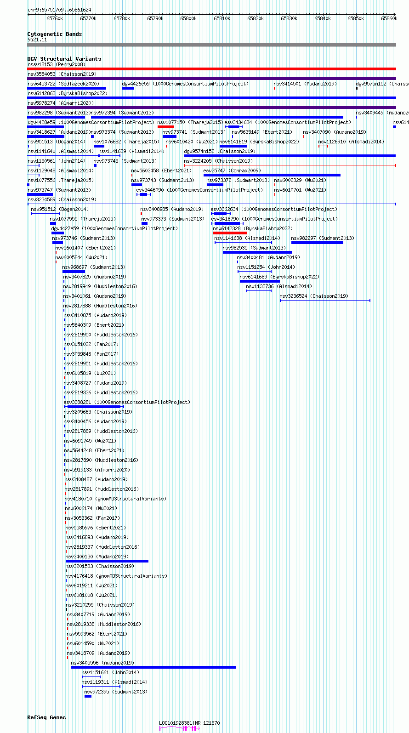Click nsv3409449 variant label

coord(382,113)
